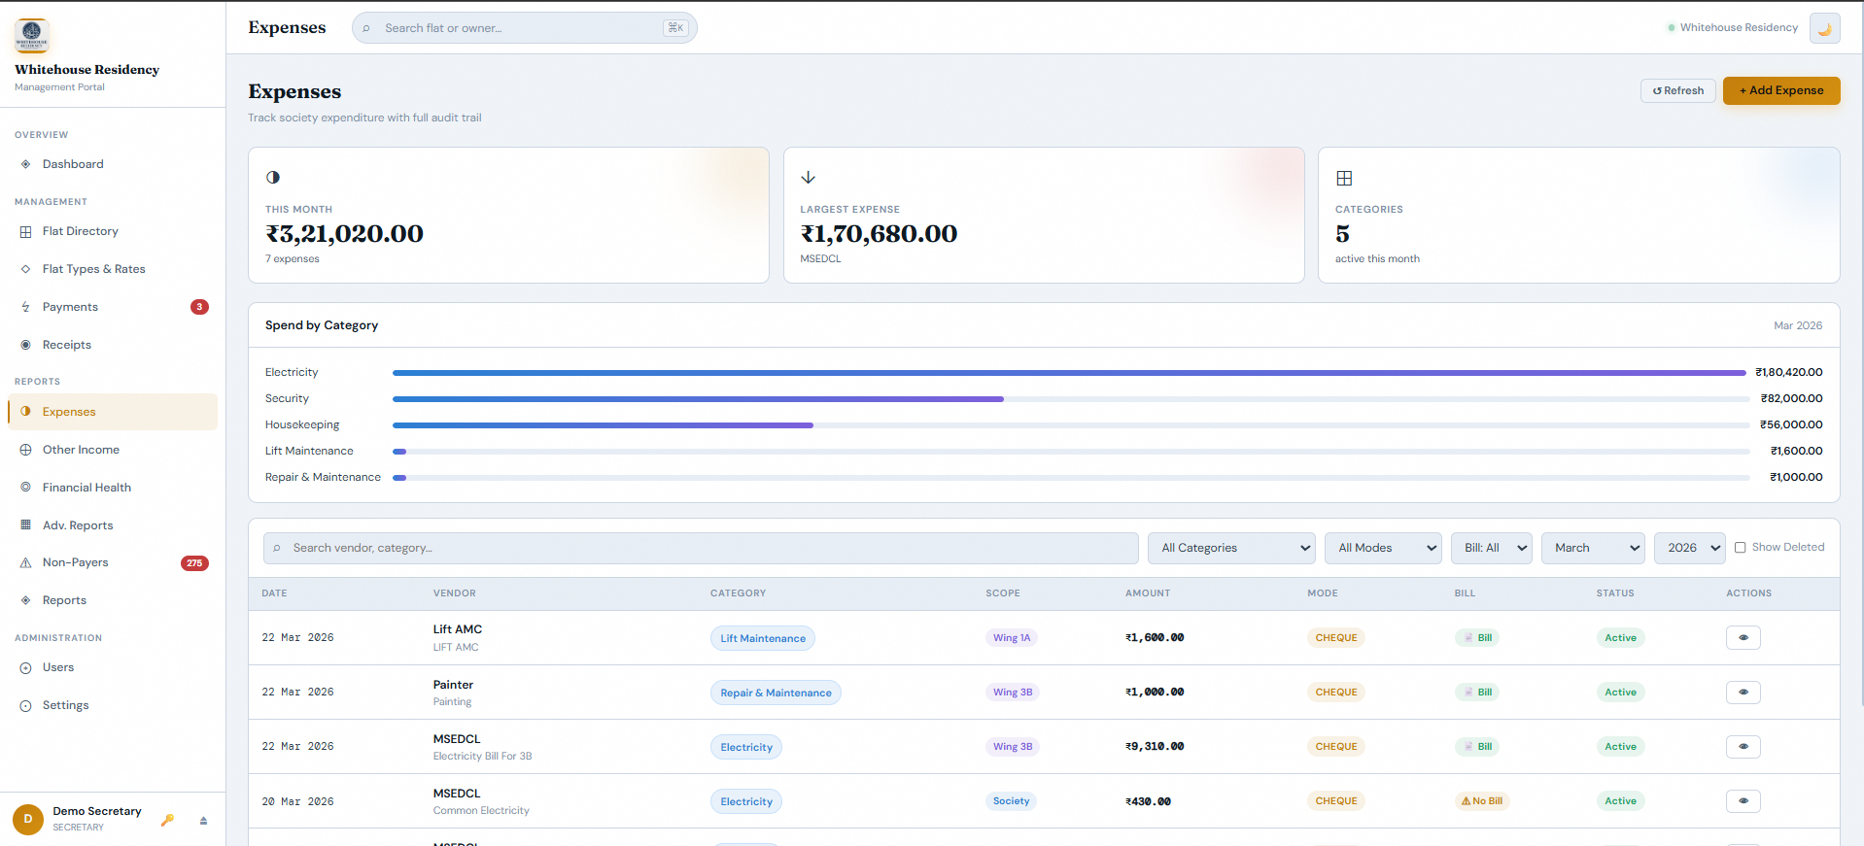Click the VENDOR column header

(454, 593)
